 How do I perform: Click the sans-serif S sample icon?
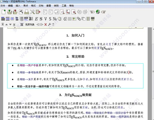pyautogui.click(x=50, y=19)
